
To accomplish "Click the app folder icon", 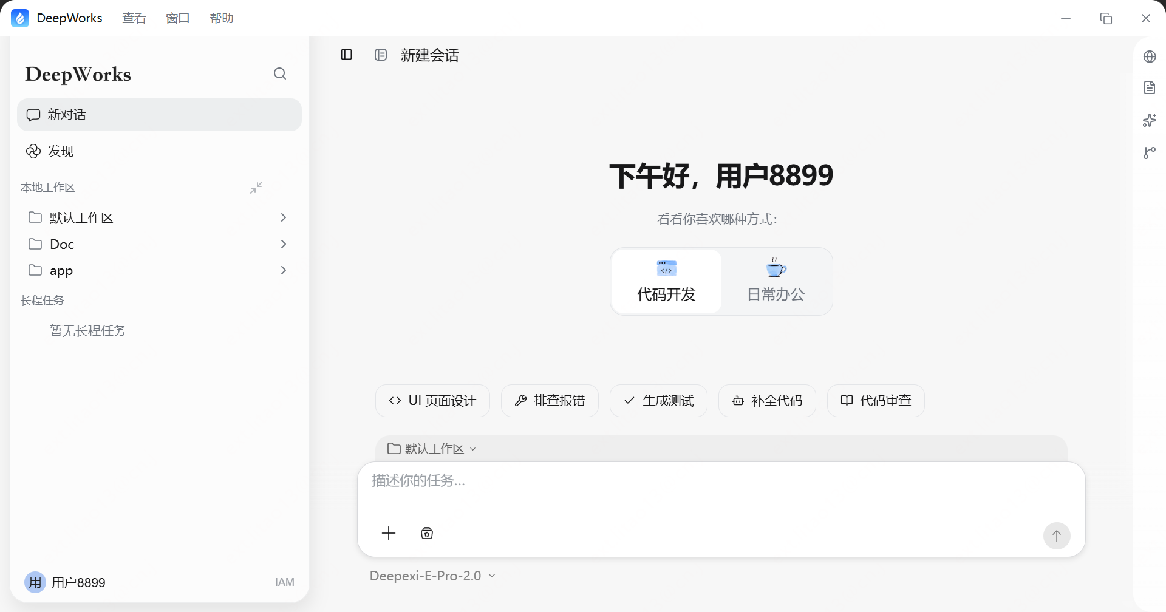I will coord(35,270).
